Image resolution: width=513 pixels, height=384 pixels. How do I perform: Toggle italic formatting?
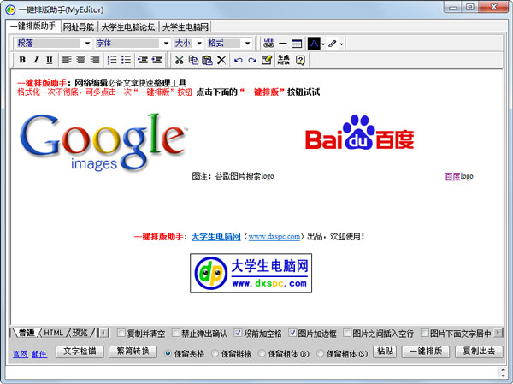36,60
